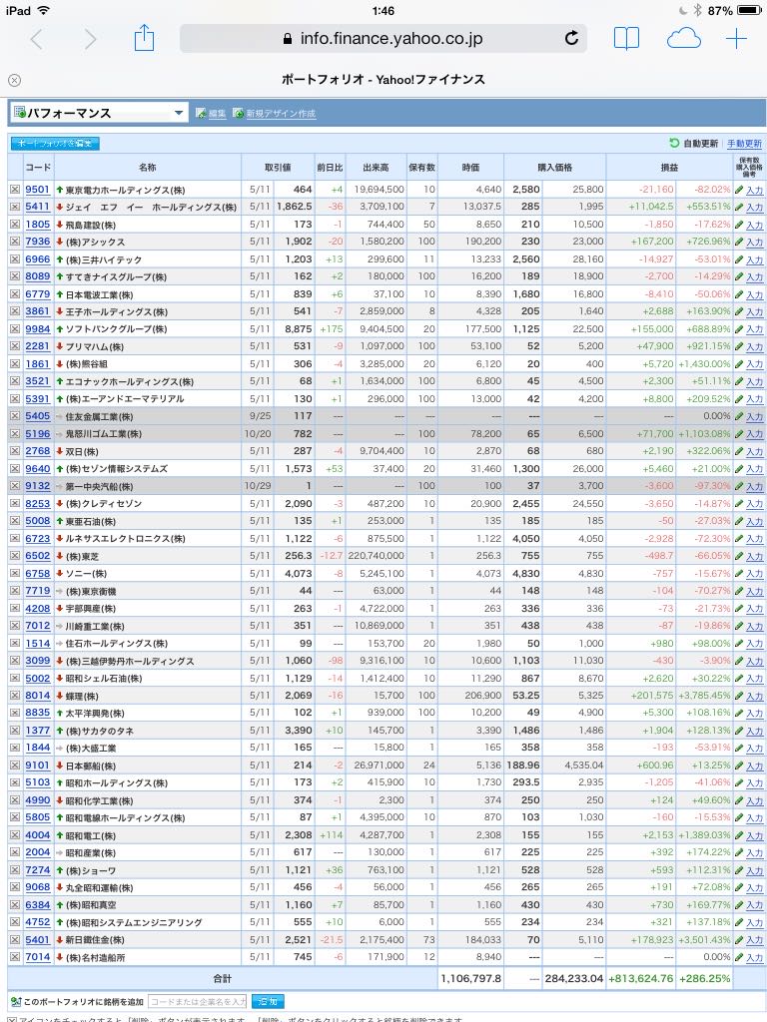
Task: Click the pencil edit icon for ソフトバンクグループ row
Action: point(739,329)
